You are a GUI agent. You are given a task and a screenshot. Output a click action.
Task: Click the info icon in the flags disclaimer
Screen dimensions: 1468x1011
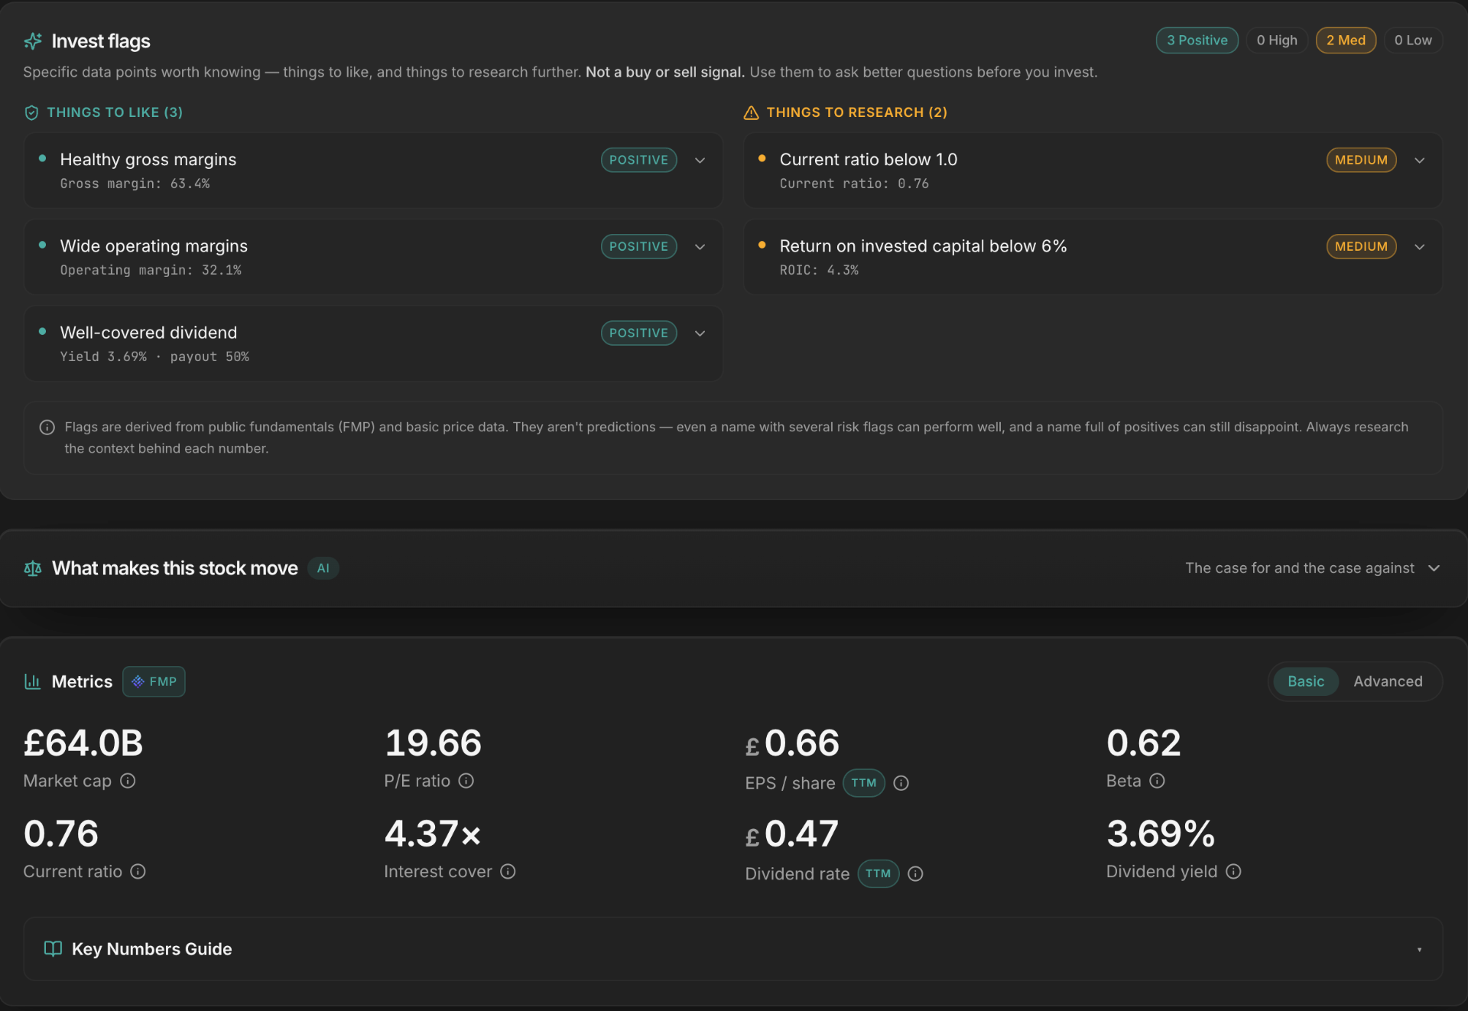tap(47, 427)
